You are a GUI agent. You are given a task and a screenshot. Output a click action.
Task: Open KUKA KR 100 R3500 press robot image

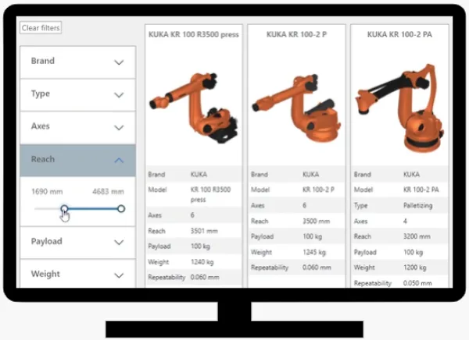(x=193, y=108)
